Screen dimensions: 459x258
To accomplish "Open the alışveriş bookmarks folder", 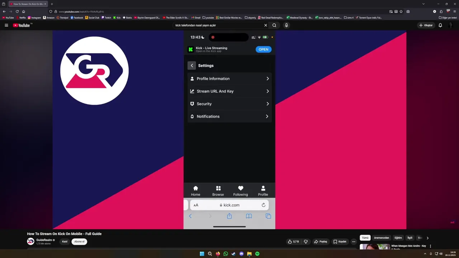I will (250, 18).
